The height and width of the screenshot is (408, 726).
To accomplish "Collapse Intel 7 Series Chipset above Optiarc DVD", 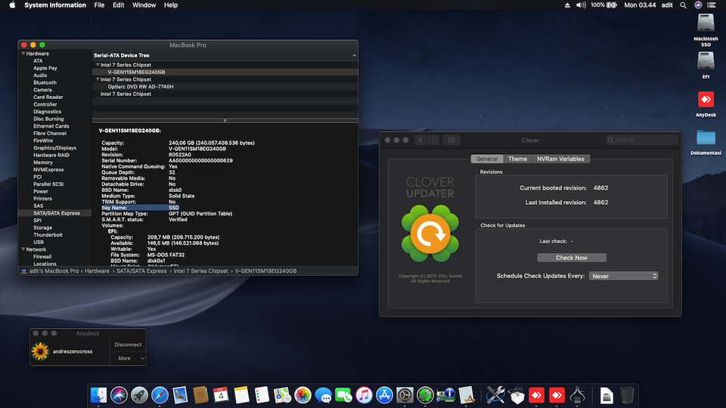I will coord(98,79).
